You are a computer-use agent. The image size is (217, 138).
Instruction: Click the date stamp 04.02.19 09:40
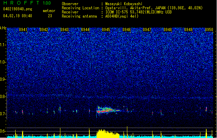(x=18, y=16)
